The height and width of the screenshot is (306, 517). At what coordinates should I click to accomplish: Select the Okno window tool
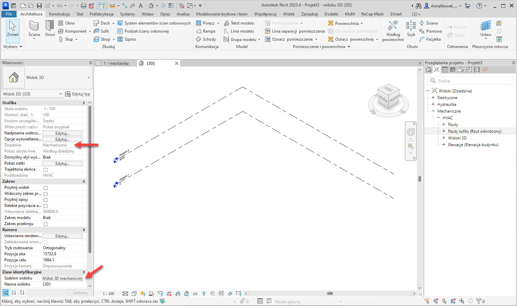(67, 23)
